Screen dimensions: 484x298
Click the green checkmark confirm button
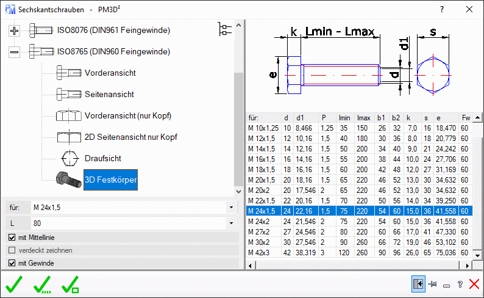(x=13, y=284)
